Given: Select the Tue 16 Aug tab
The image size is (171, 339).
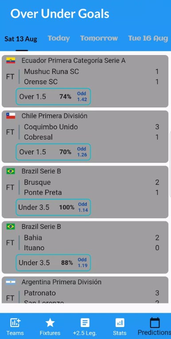Looking at the screenshot, I should coord(148,39).
